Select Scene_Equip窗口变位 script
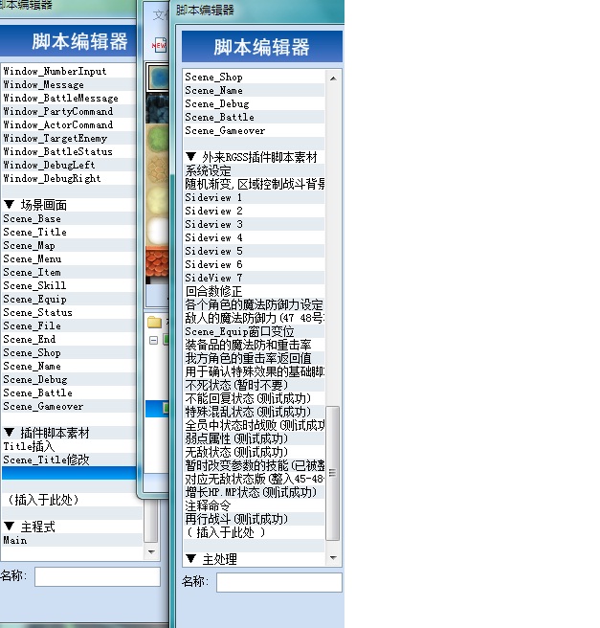 (x=255, y=331)
